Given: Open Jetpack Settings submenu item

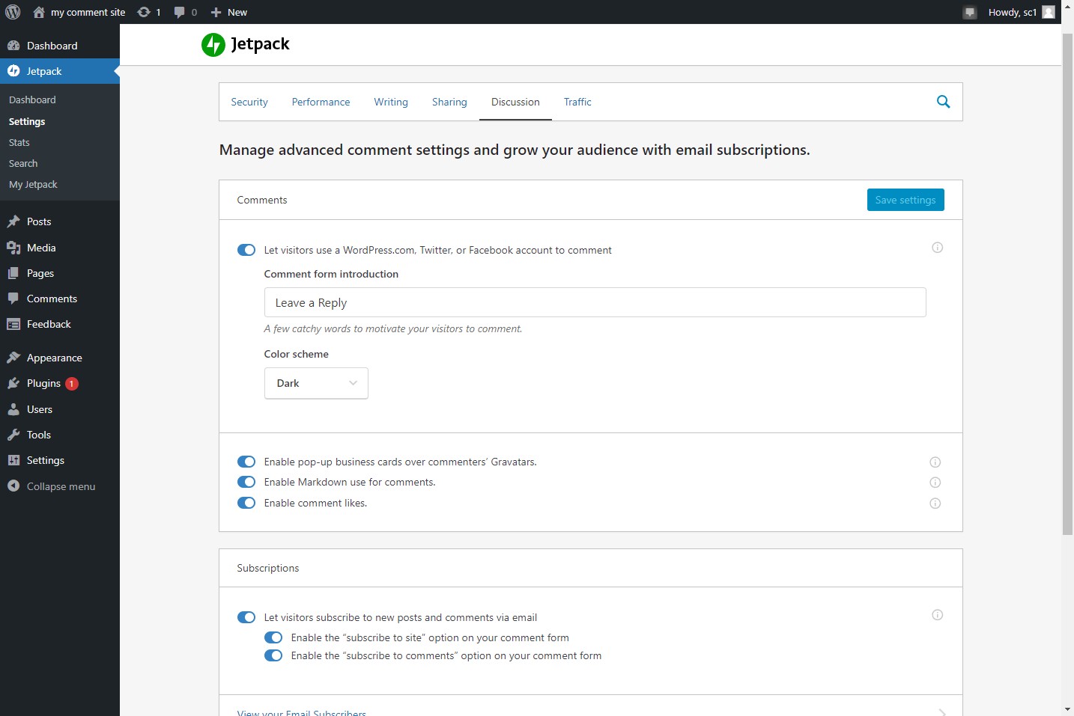Looking at the screenshot, I should tap(27, 121).
